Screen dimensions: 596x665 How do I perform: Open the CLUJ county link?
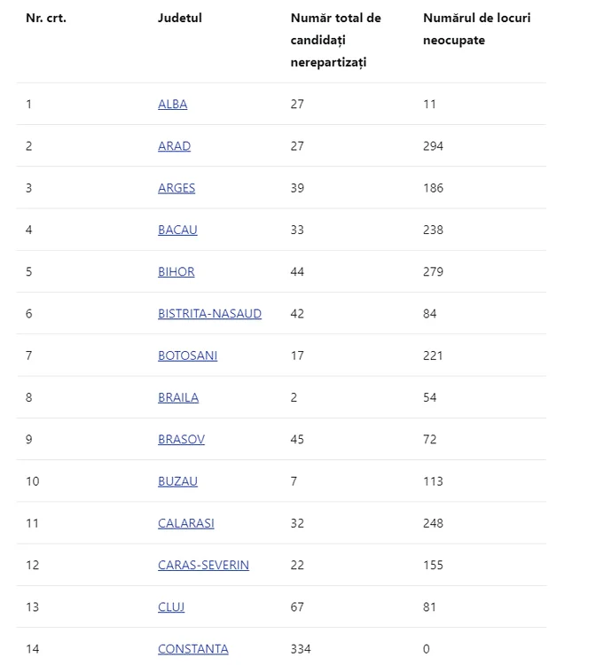pyautogui.click(x=171, y=607)
